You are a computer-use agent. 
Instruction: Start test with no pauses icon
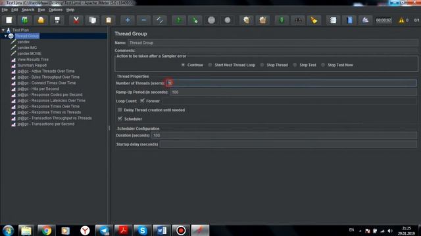coord(195,20)
